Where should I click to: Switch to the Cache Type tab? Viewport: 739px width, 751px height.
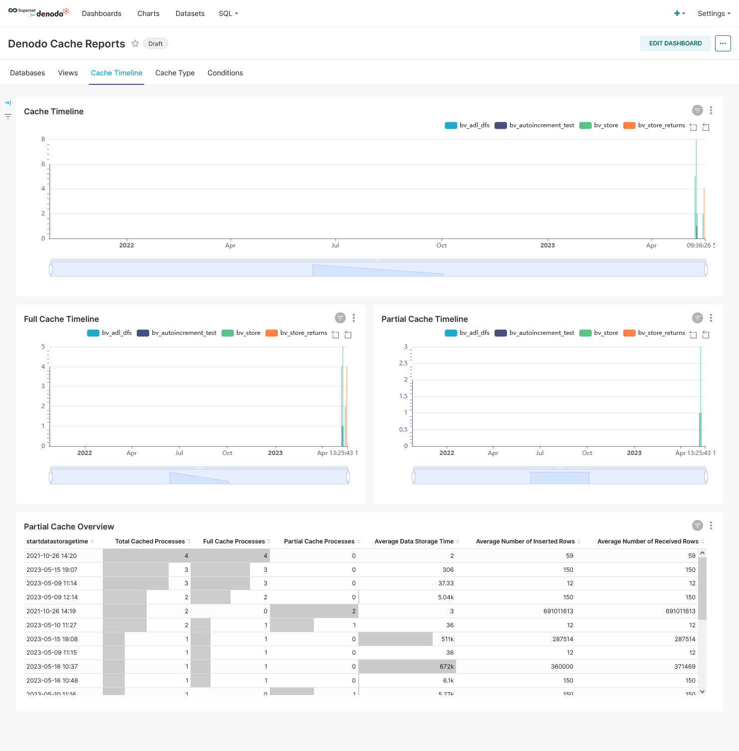(175, 73)
